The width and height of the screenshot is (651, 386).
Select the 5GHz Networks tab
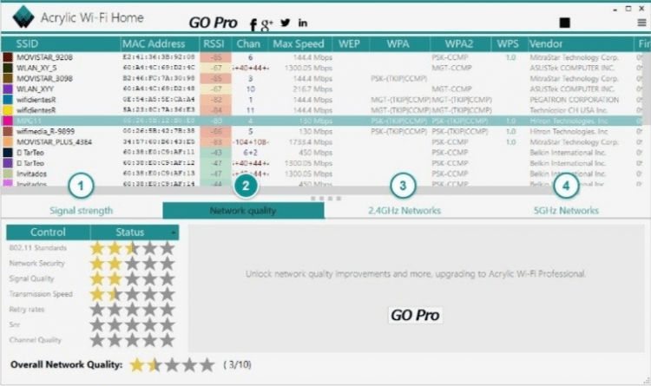566,210
